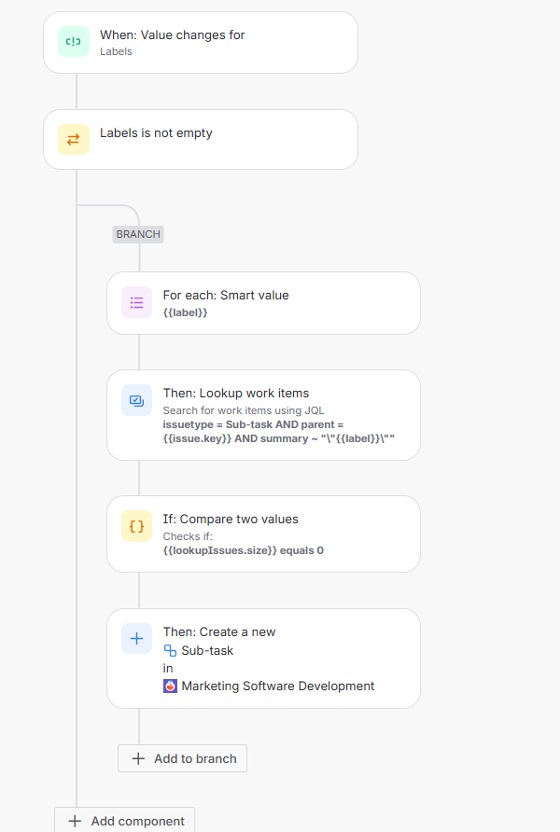The height and width of the screenshot is (832, 560).
Task: Open the When: Value changes for Labels trigger
Action: (x=200, y=41)
